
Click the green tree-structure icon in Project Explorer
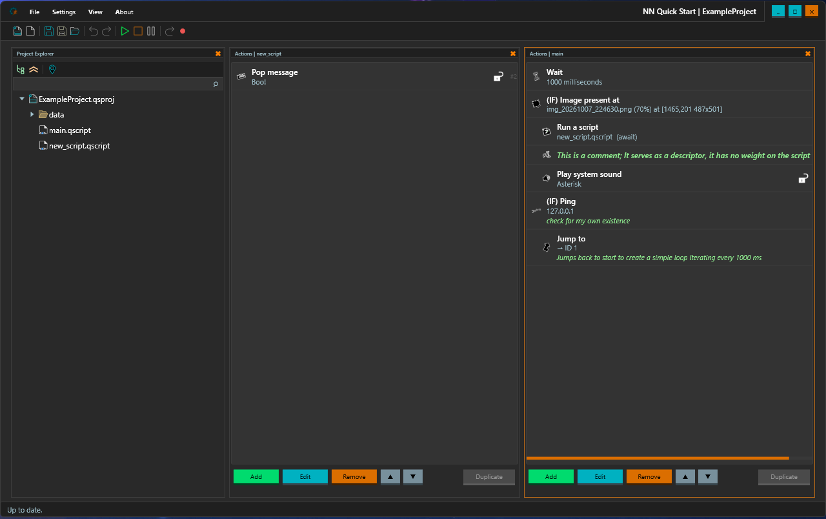21,69
